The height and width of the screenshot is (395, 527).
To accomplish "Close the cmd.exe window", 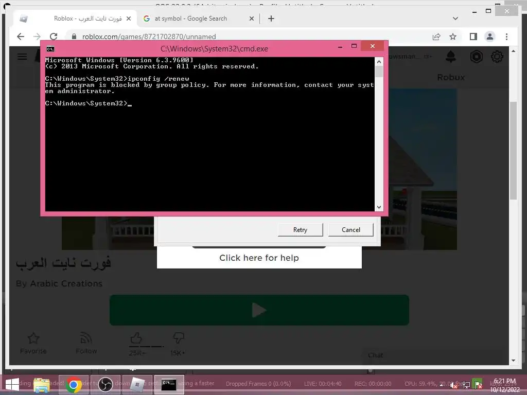I will pos(373,46).
